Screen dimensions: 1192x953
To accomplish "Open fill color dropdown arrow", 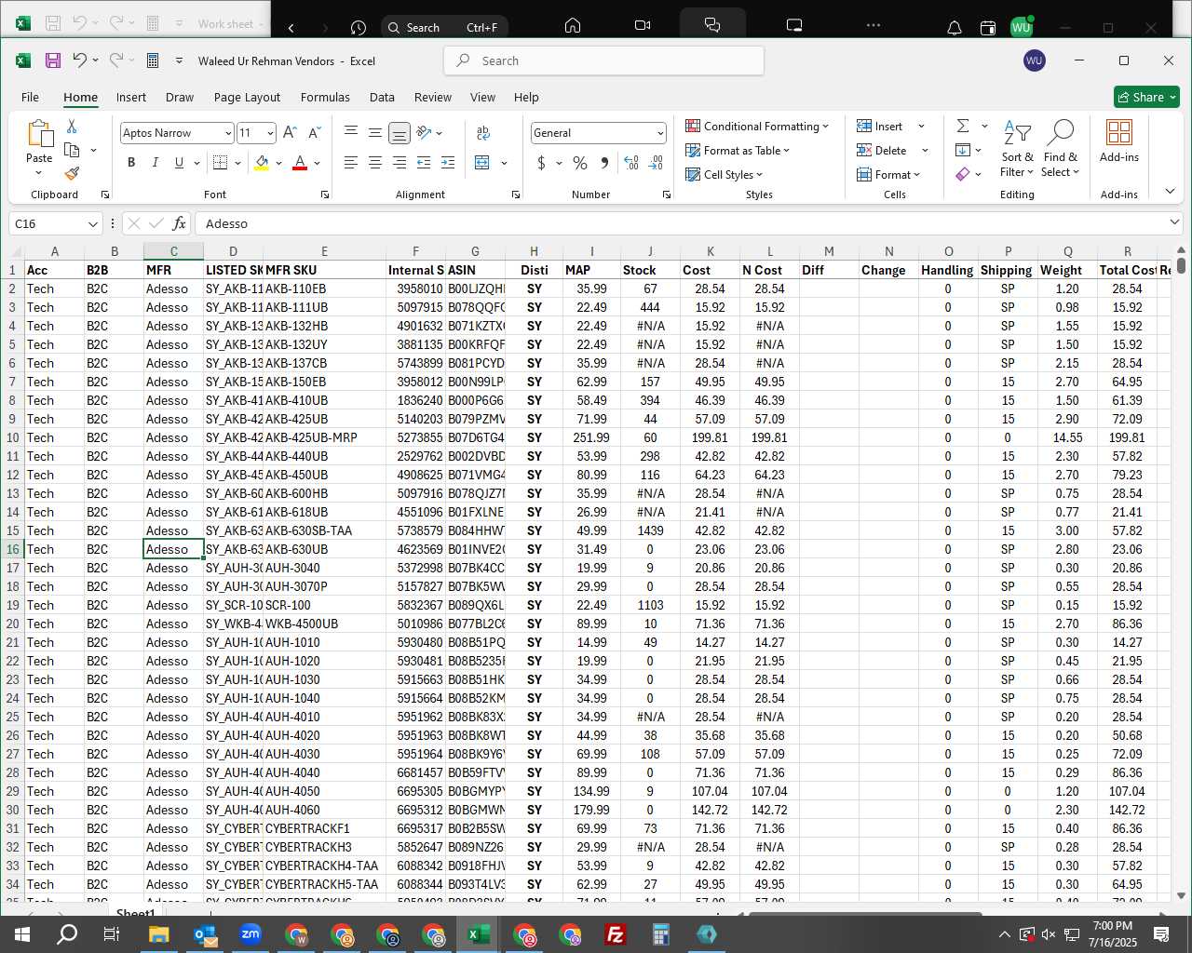I will point(278,163).
